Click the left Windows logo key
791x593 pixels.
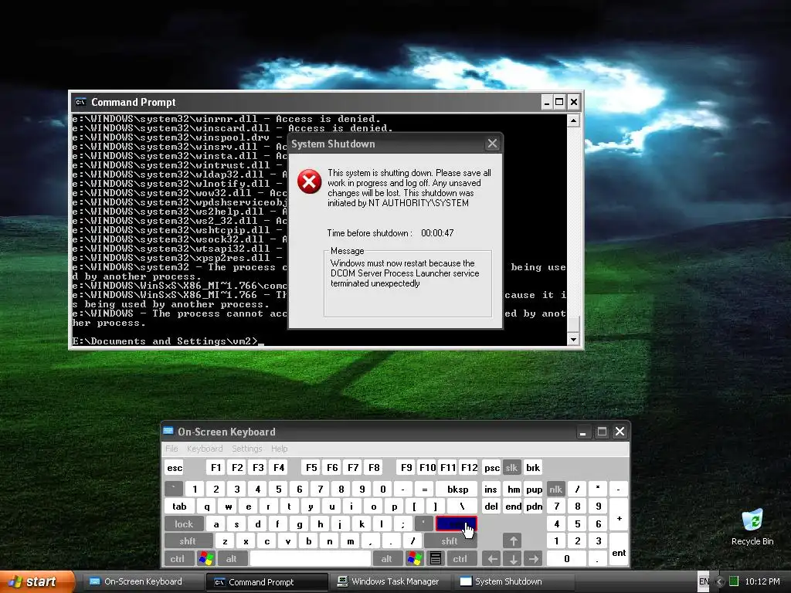[205, 559]
